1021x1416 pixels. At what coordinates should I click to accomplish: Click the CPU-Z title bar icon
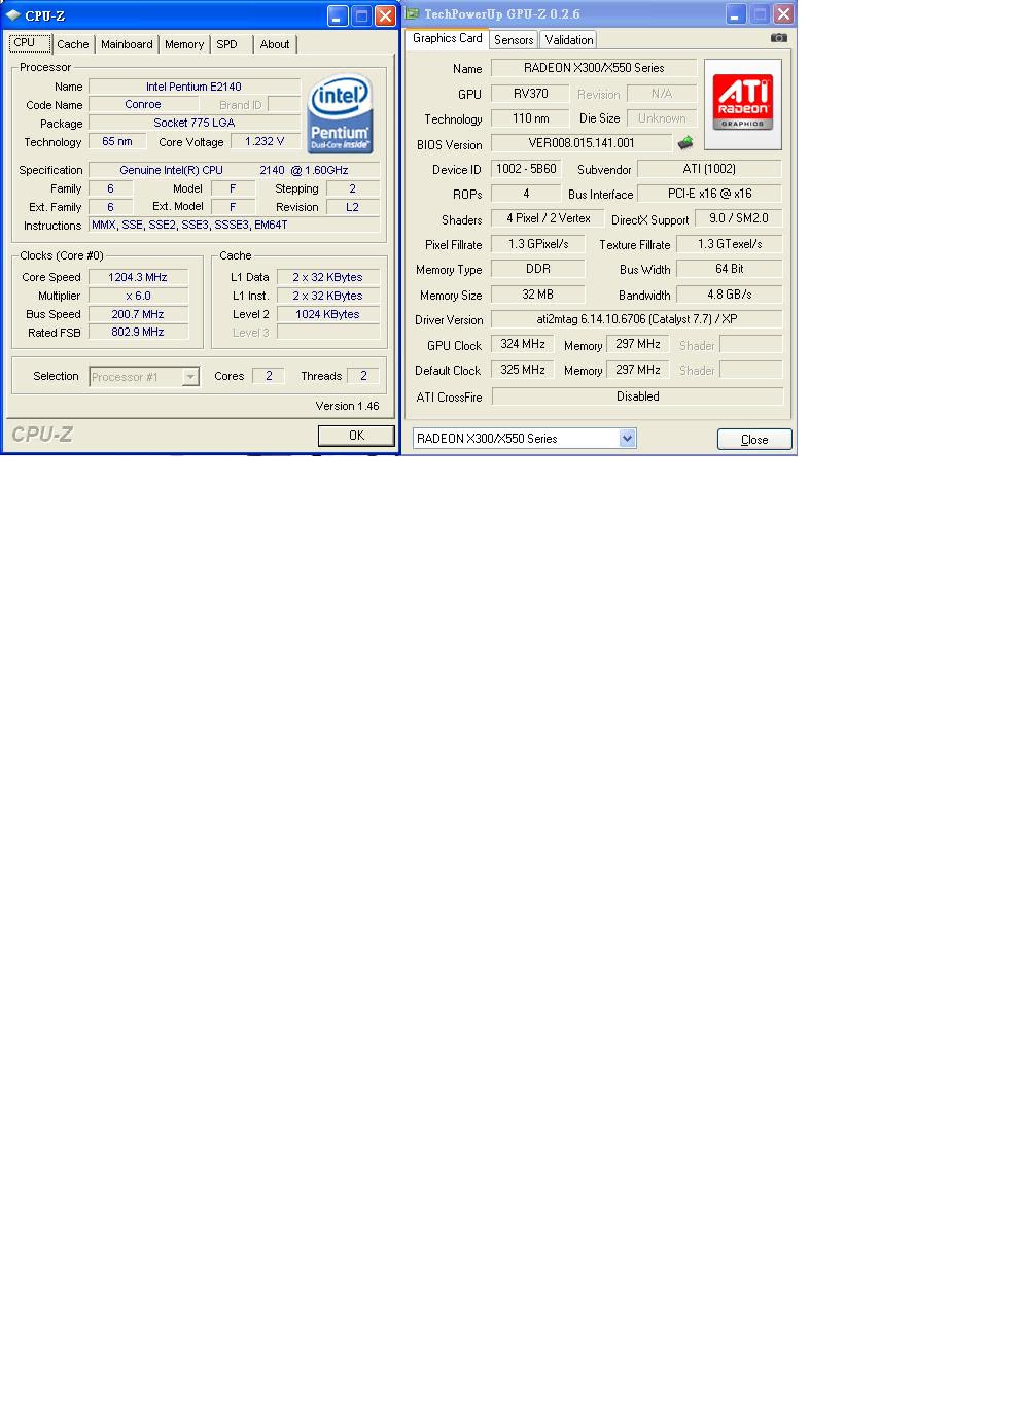click(13, 15)
